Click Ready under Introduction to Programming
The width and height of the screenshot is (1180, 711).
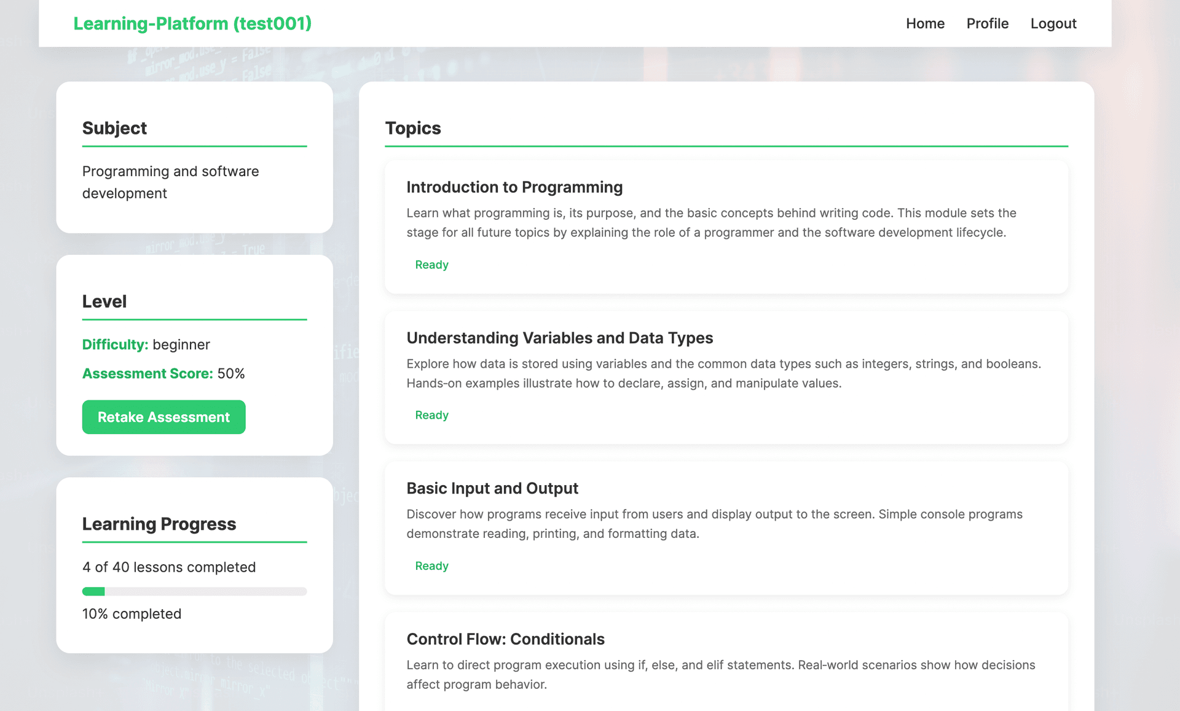(x=431, y=264)
